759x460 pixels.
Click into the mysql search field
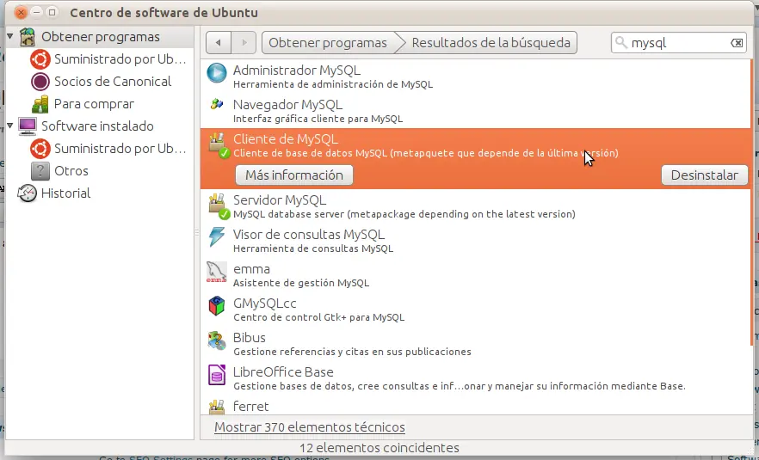tap(680, 43)
